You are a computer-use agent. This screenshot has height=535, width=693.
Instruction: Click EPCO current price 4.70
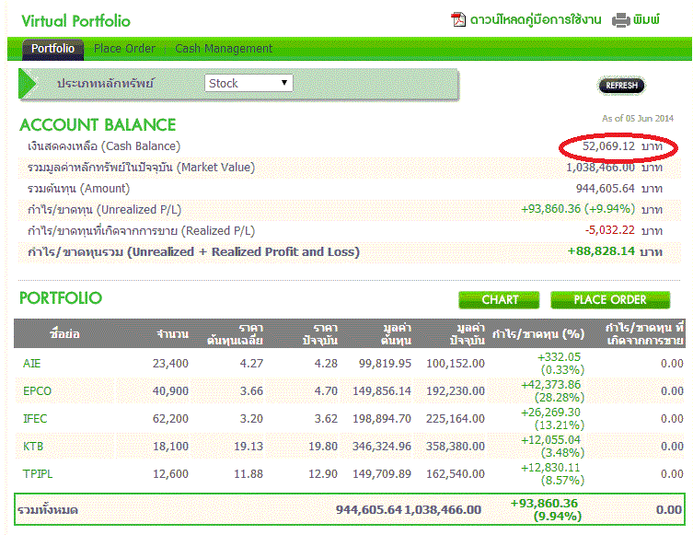[x=326, y=391]
